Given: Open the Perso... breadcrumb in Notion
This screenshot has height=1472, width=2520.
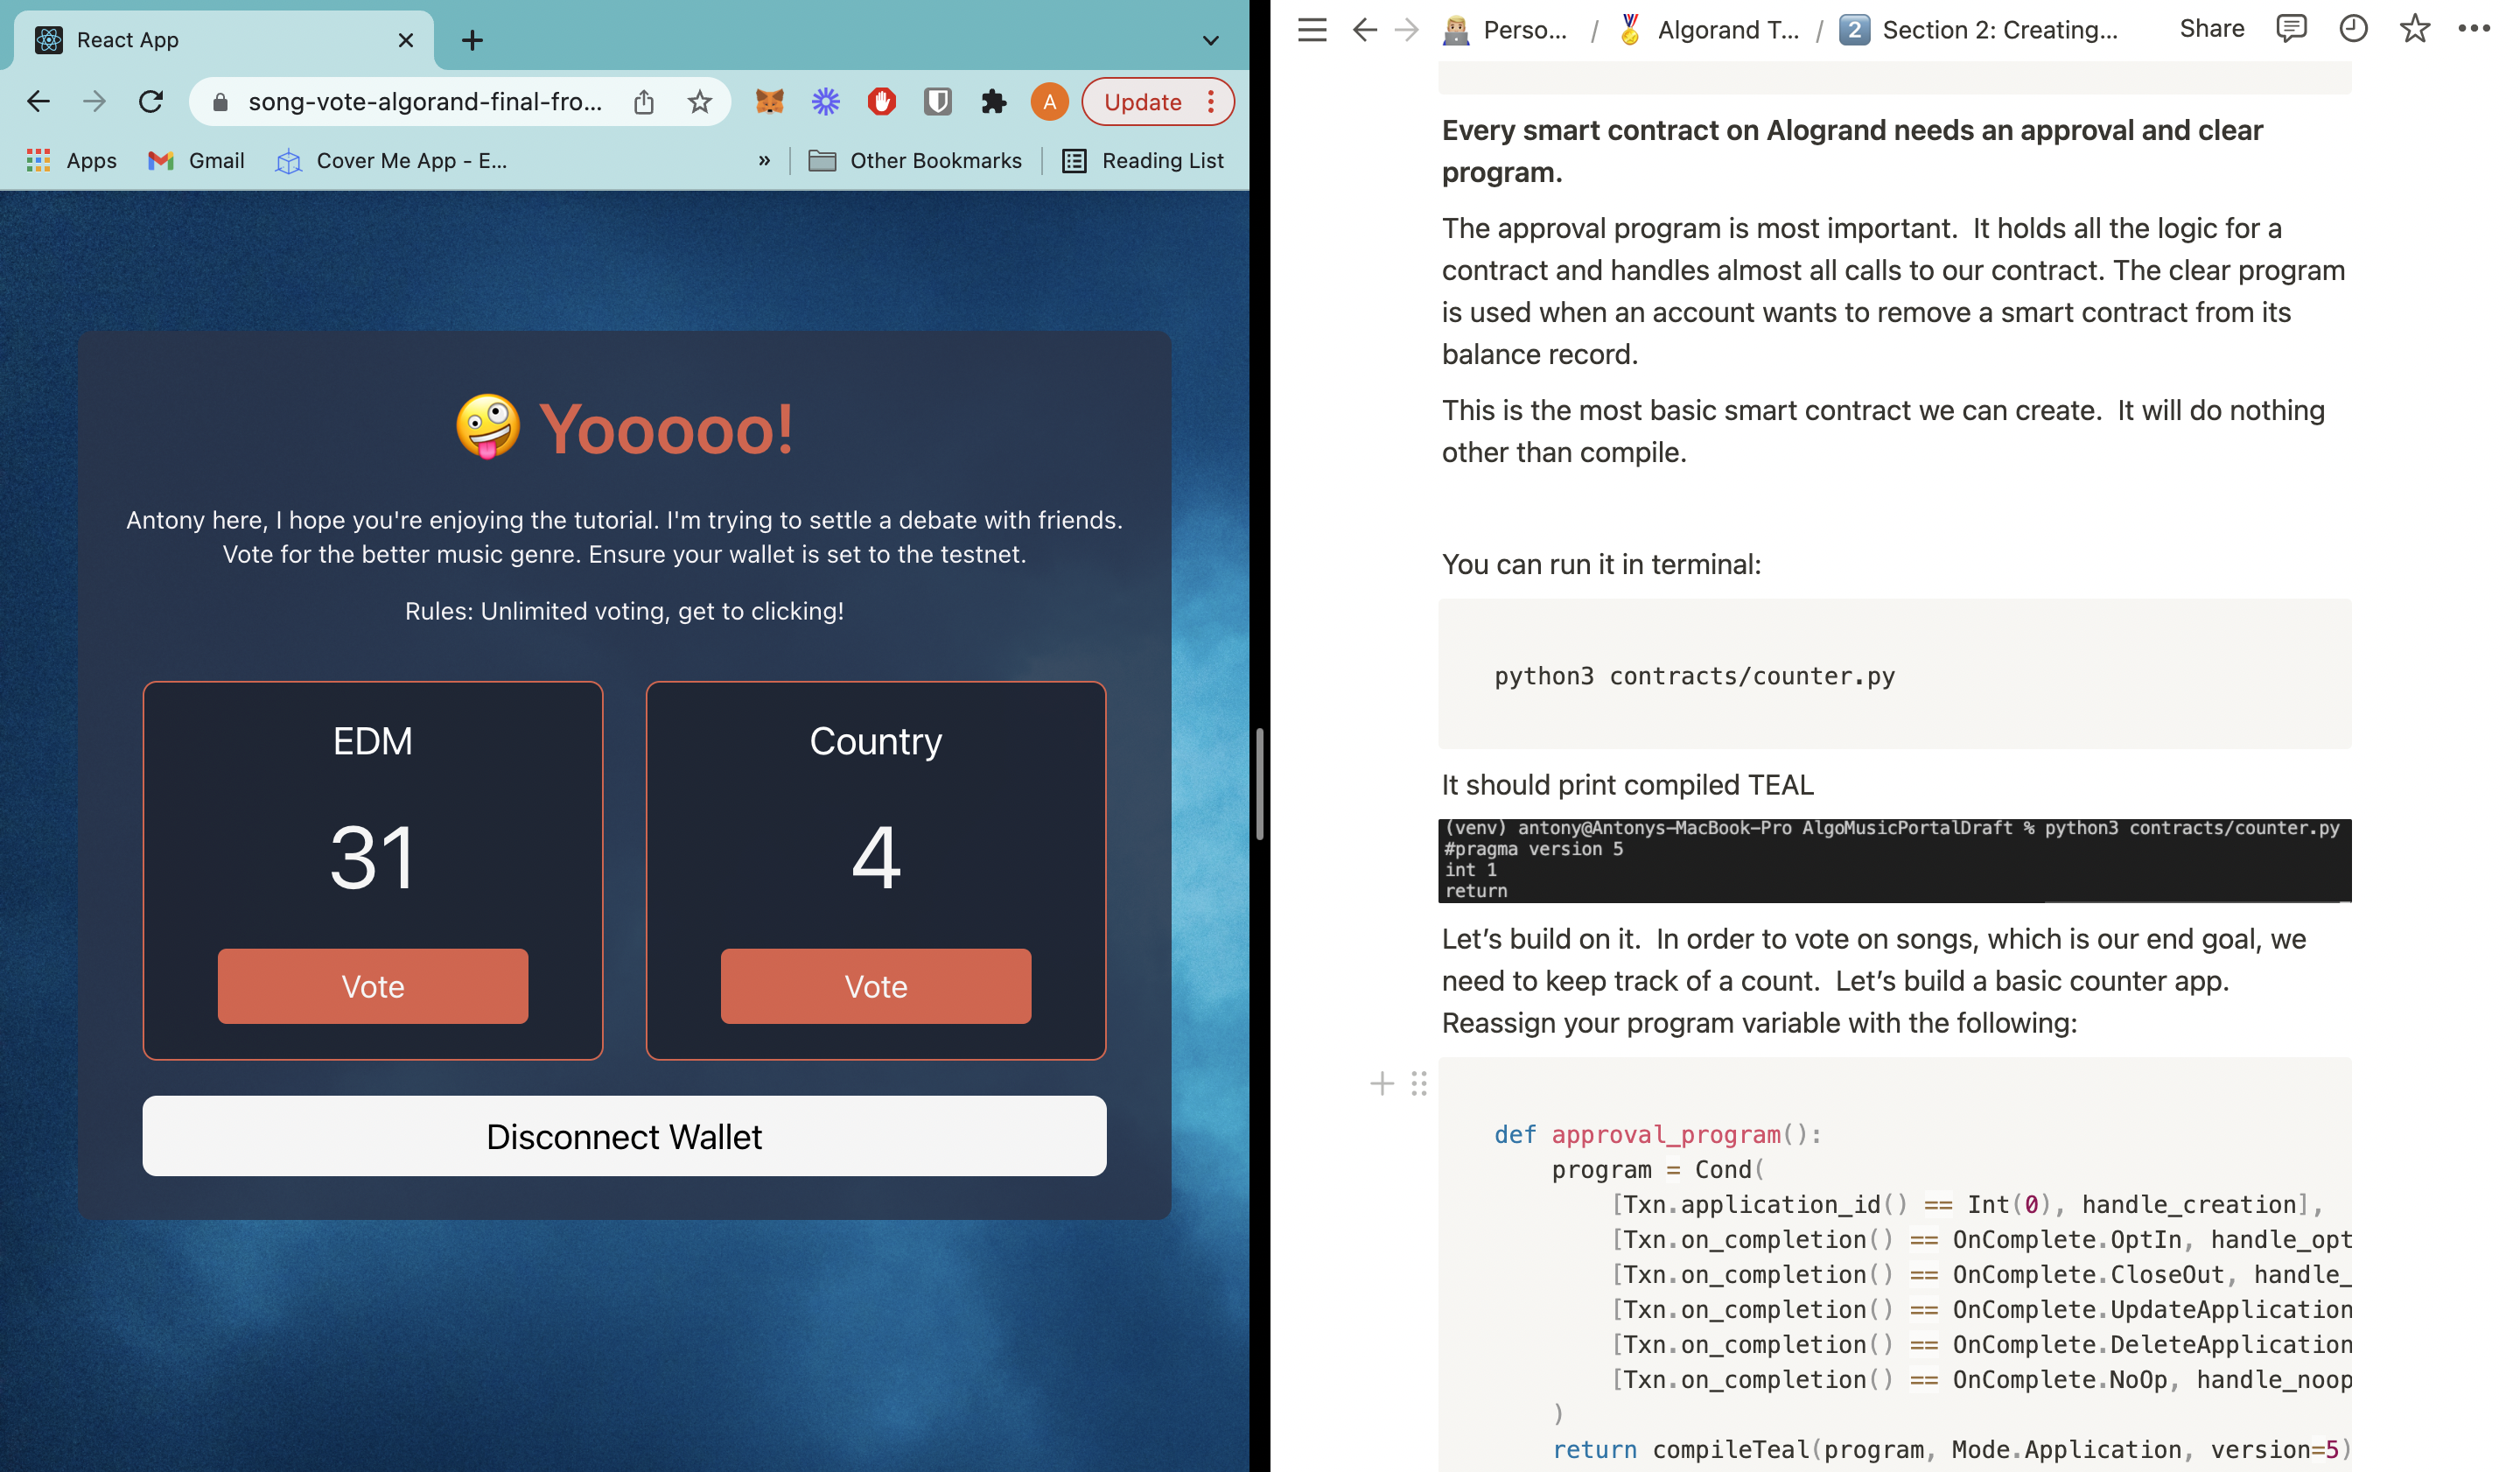Looking at the screenshot, I should coord(1506,30).
